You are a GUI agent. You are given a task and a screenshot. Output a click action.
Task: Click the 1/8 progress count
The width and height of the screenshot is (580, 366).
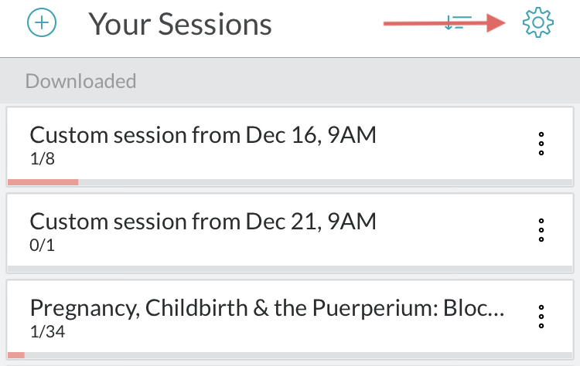click(43, 159)
